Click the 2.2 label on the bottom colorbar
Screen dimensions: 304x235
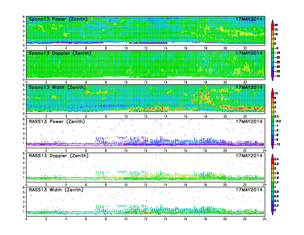click(x=277, y=164)
